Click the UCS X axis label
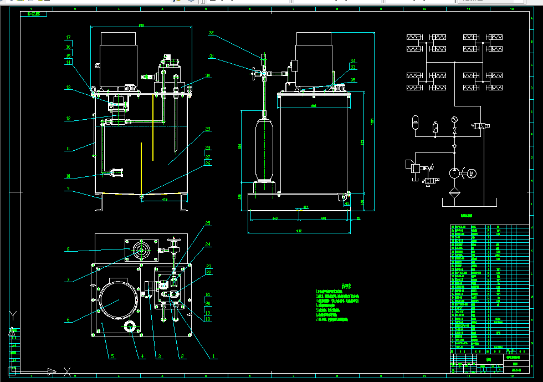543x382 pixels. click(68, 372)
